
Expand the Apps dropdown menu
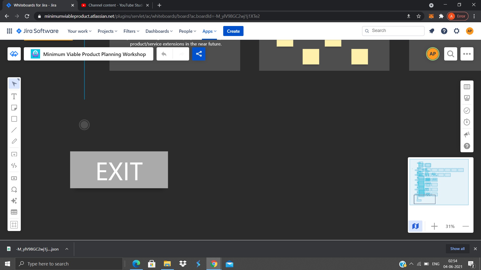[209, 31]
